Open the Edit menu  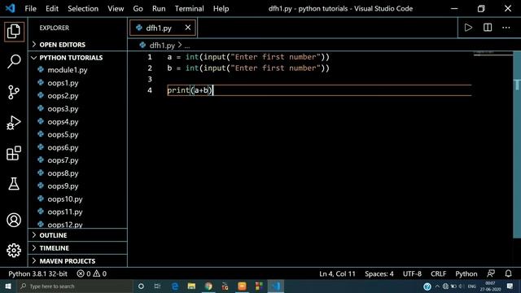point(52,9)
